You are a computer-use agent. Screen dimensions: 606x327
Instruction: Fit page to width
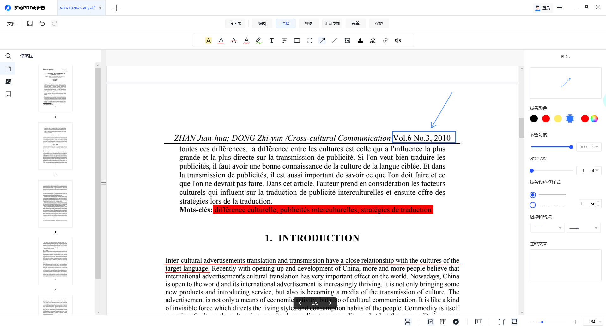click(x=514, y=322)
